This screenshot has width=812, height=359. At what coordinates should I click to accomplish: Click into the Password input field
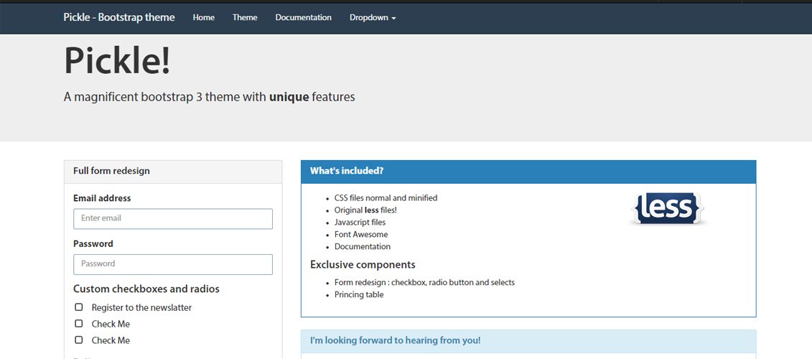click(173, 264)
